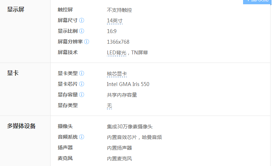Click the Intel GMA Iris 550 text
The height and width of the screenshot is (166, 273).
(128, 84)
